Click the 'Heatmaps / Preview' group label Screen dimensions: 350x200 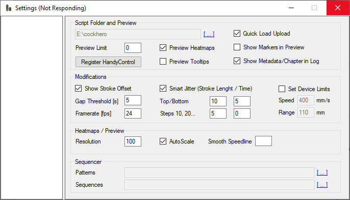[99, 131]
